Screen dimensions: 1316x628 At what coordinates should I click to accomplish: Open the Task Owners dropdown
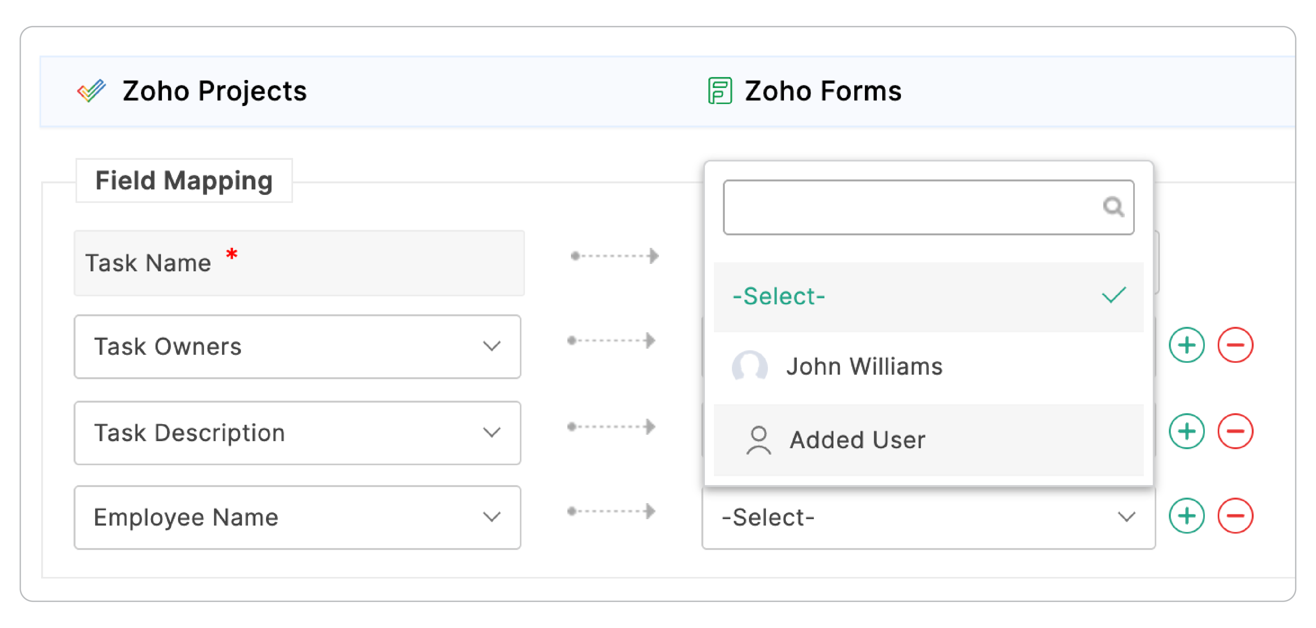(297, 347)
